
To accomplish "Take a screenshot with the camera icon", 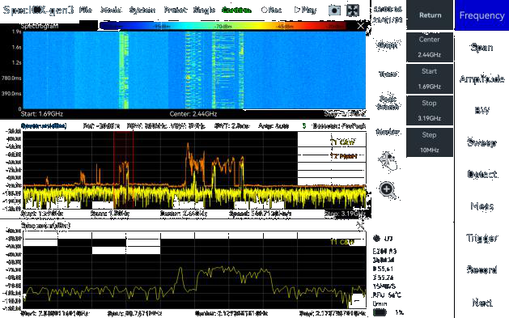I will pyautogui.click(x=334, y=11).
